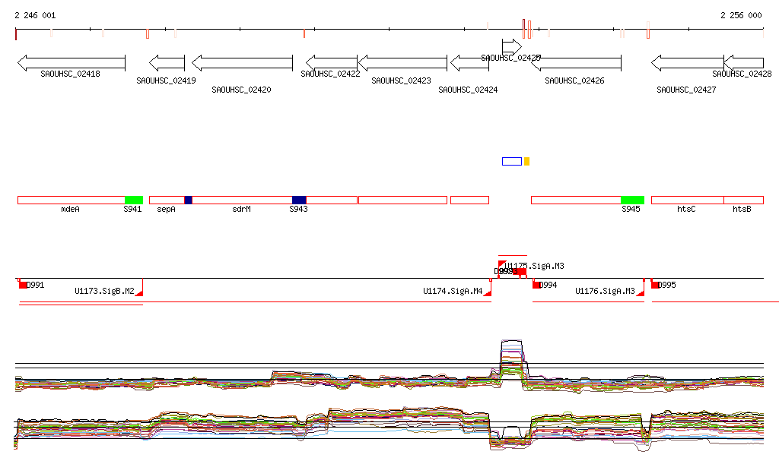
Task: Select the SAOUHSC_02428 gene arrow
Action: (744, 63)
